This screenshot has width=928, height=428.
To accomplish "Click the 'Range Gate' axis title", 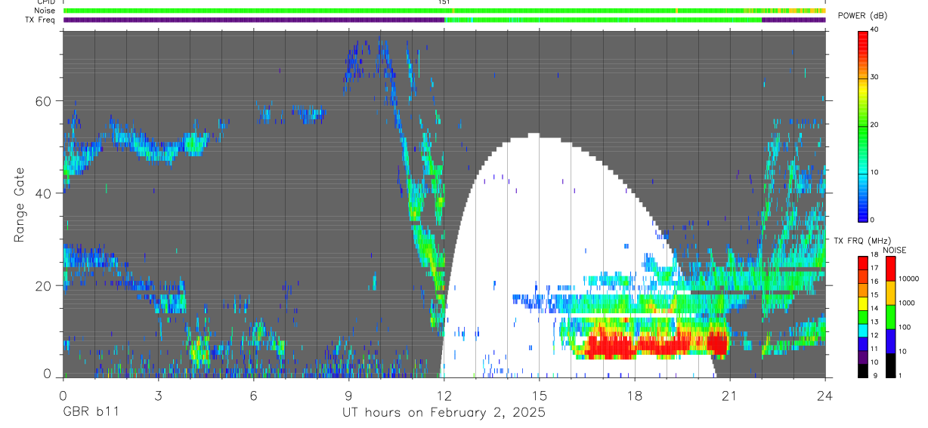I will click(x=20, y=203).
